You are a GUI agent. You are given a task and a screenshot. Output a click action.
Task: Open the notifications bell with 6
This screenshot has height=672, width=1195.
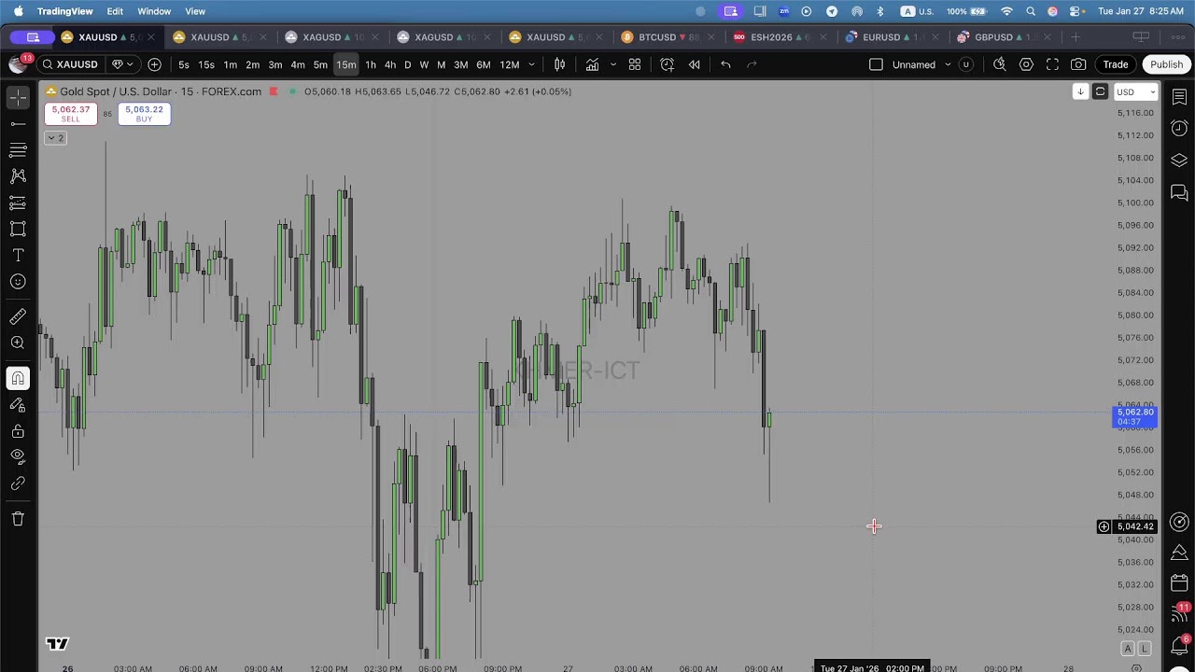tap(1179, 645)
